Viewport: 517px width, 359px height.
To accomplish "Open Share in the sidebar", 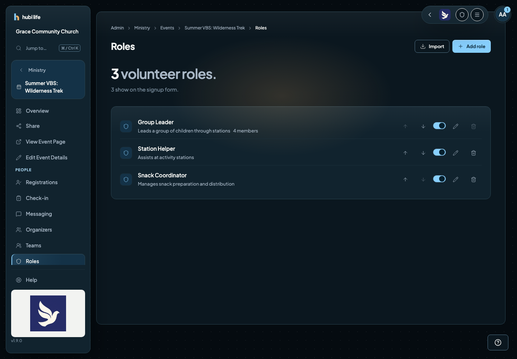I will pyautogui.click(x=48, y=126).
